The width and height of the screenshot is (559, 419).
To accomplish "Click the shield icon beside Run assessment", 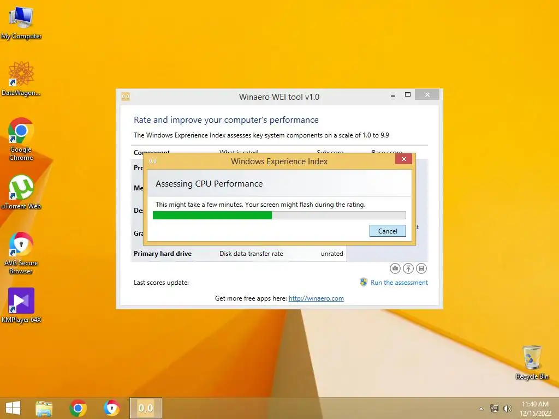I will click(x=363, y=282).
